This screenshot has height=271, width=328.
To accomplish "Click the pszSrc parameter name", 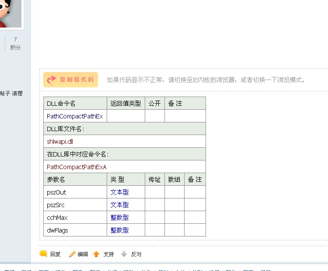I will [56, 205].
